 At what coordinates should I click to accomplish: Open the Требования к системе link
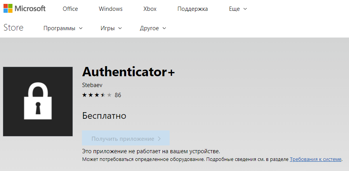point(315,159)
